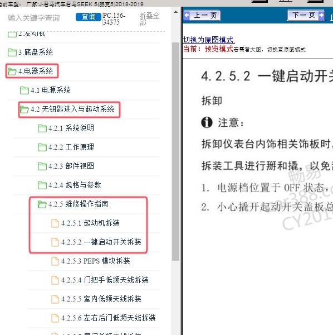Open 4.2.5.1 起动机拆装 page
This screenshot has width=333, height=335.
pyautogui.click(x=90, y=223)
